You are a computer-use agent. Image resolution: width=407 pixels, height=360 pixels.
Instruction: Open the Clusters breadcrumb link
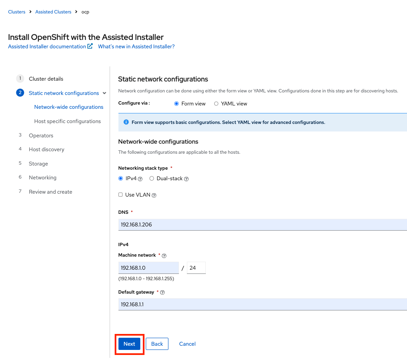16,12
